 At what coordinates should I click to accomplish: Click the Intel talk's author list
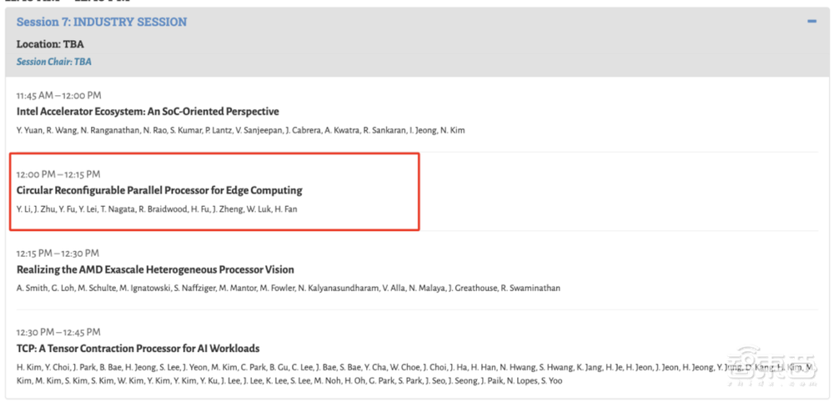point(240,130)
